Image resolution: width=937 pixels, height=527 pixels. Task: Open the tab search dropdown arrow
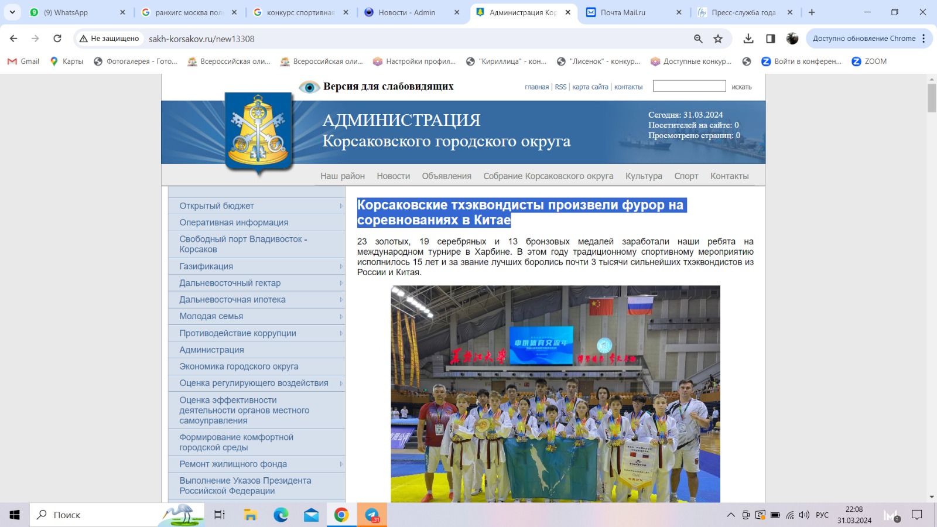click(x=12, y=12)
